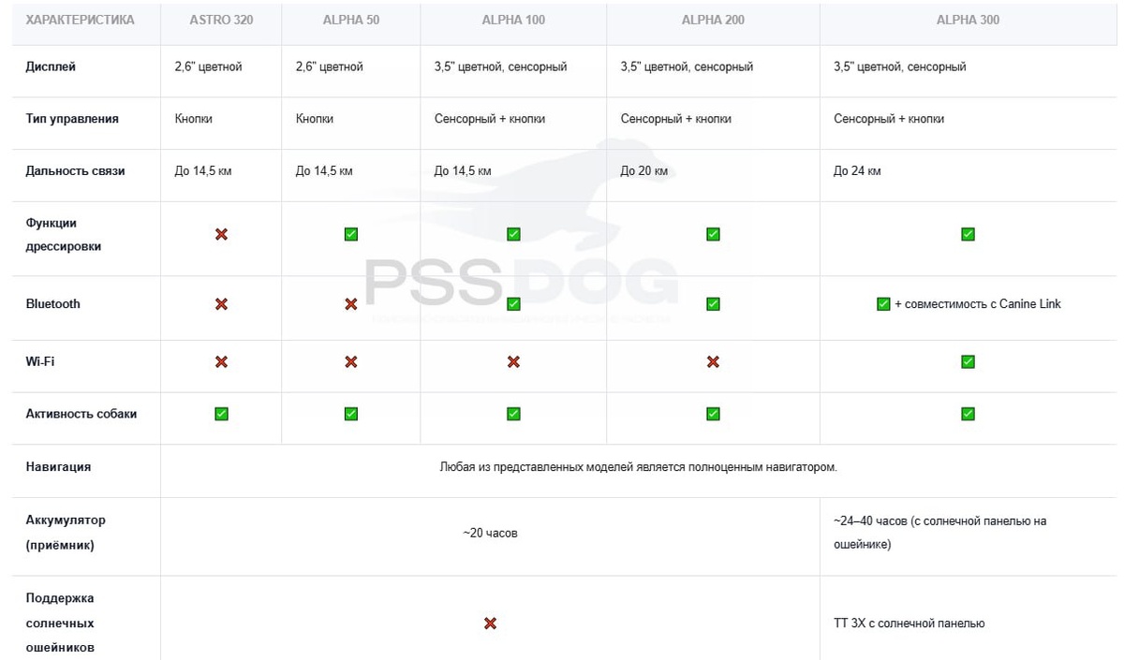This screenshot has width=1124, height=660.
Task: Click the green check for Alpha 300 Wi-Fi
Action: [968, 361]
